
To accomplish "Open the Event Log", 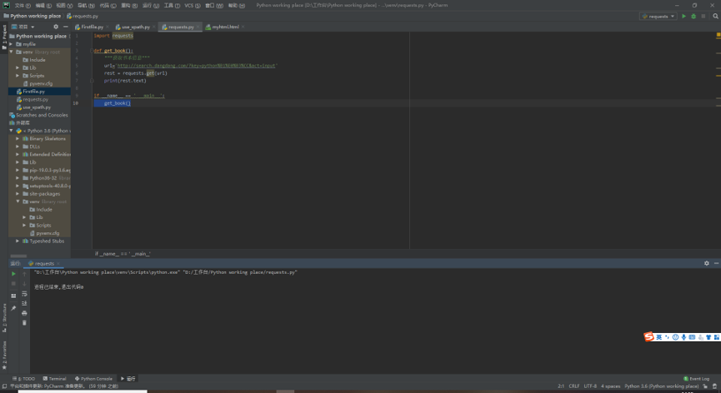I will [x=697, y=379].
